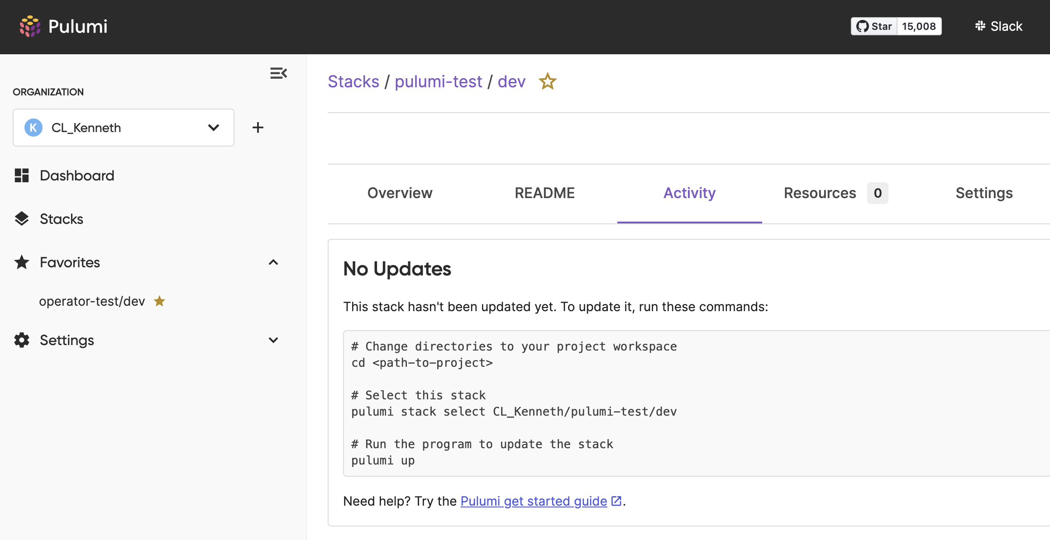Open the Slack community link
1050x540 pixels.
(999, 26)
